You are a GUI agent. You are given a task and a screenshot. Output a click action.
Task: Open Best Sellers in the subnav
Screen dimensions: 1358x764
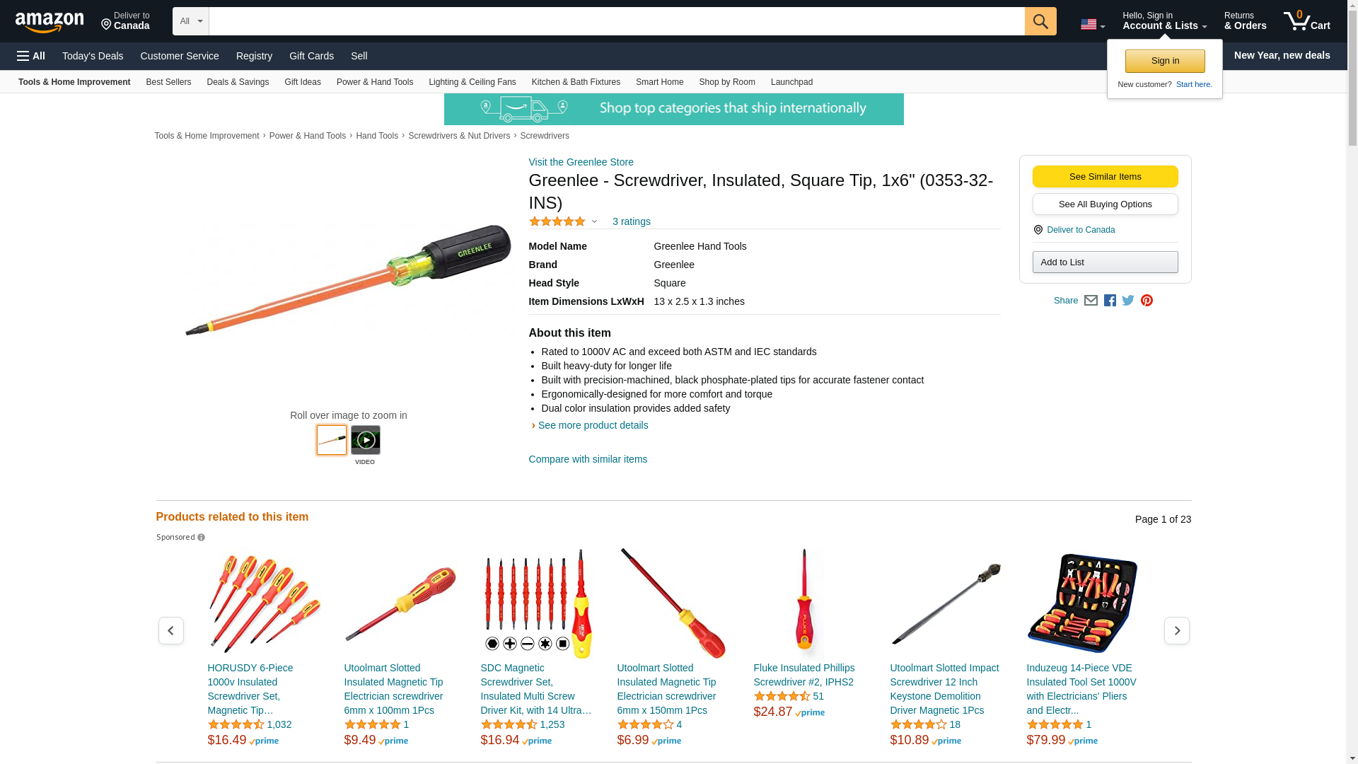coord(168,82)
